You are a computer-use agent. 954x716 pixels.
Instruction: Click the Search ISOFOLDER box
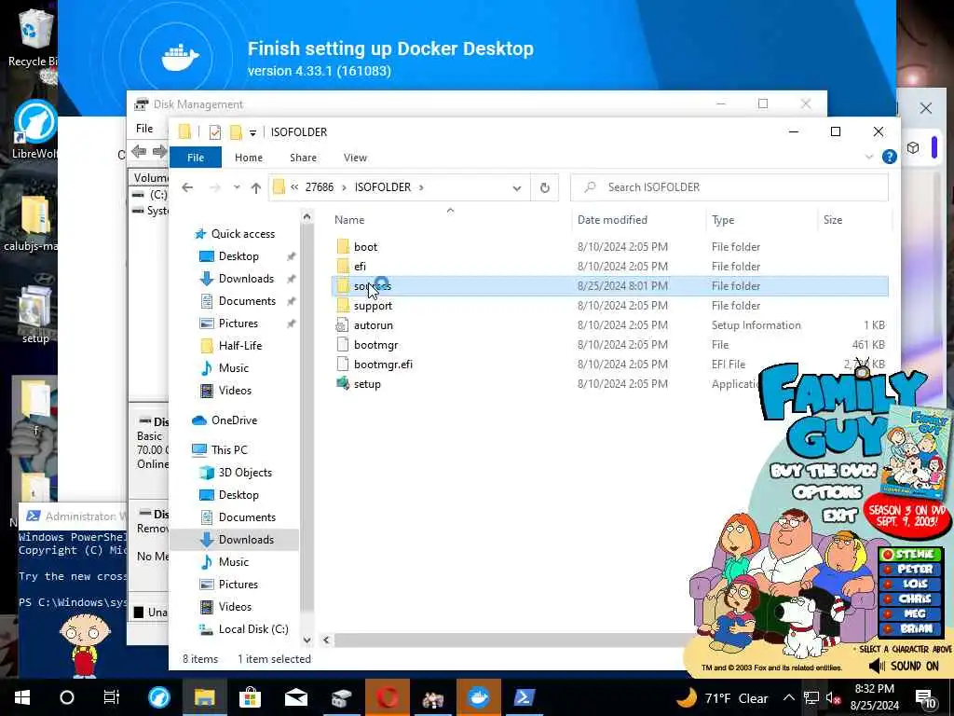coord(729,187)
